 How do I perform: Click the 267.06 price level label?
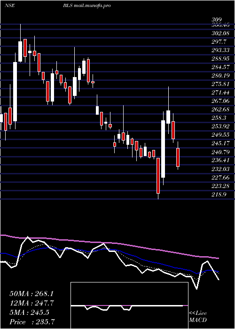tap(220, 101)
